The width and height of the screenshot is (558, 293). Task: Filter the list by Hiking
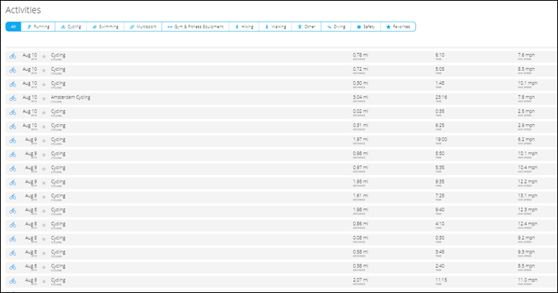244,27
